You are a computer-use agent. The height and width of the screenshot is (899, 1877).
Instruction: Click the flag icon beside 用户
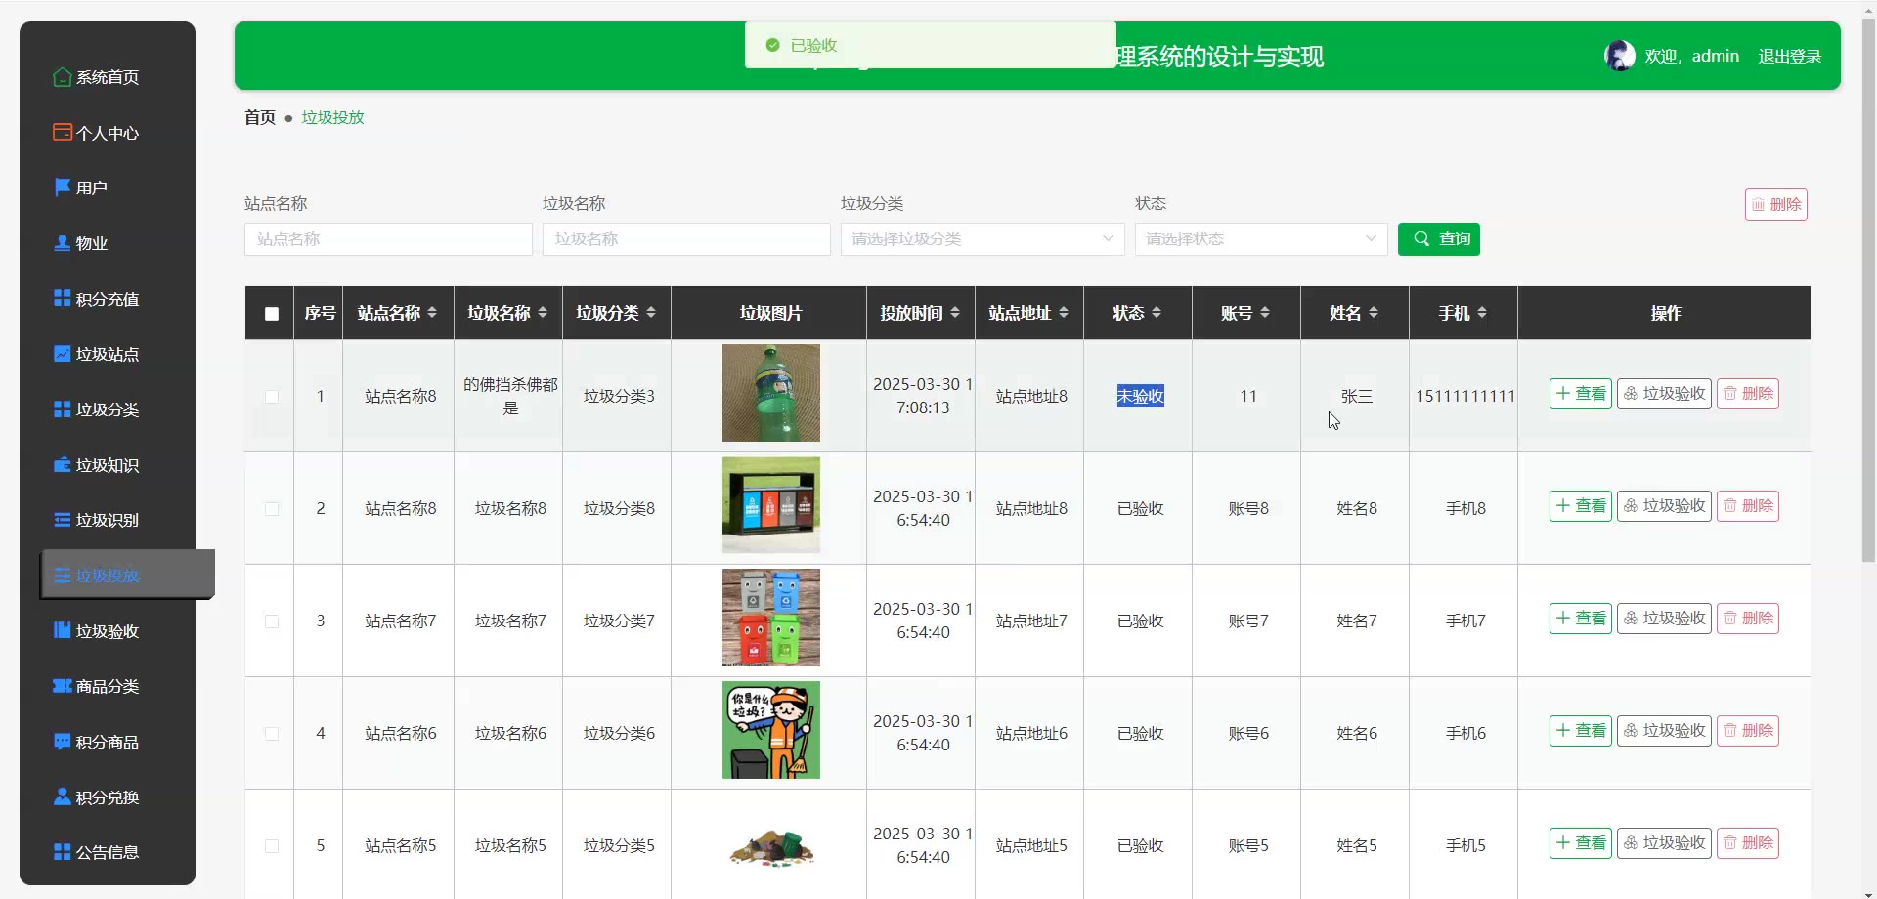pos(62,188)
